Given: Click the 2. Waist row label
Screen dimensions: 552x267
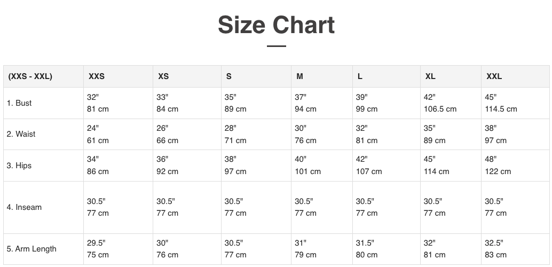Looking at the screenshot, I should point(21,134).
